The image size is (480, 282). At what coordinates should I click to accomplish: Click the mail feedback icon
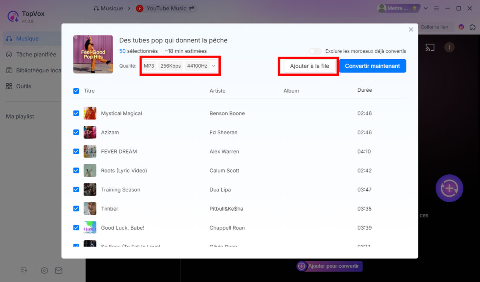59,271
